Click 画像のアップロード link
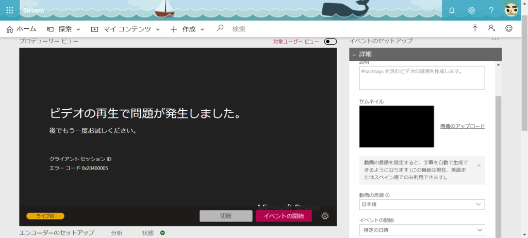528x238 pixels. click(463, 126)
